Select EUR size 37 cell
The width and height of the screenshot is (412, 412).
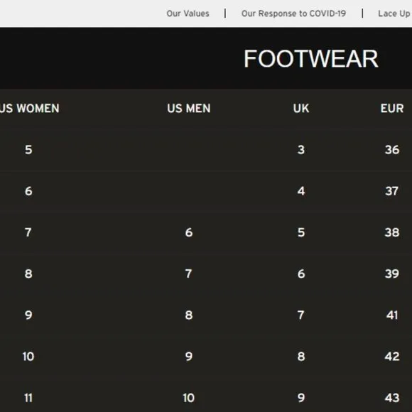pyautogui.click(x=392, y=191)
